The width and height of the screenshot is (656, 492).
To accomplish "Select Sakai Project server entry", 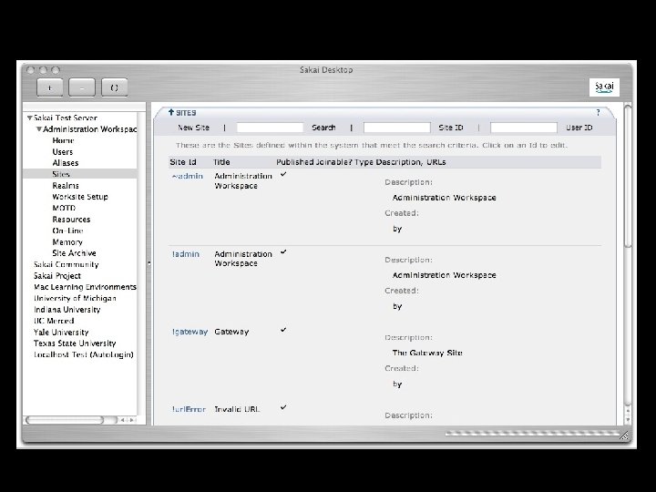I will click(57, 276).
